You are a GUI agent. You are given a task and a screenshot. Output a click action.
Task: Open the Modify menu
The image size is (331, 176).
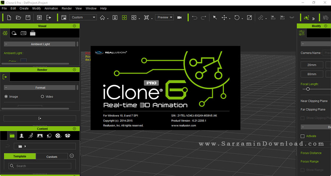coord(36,8)
